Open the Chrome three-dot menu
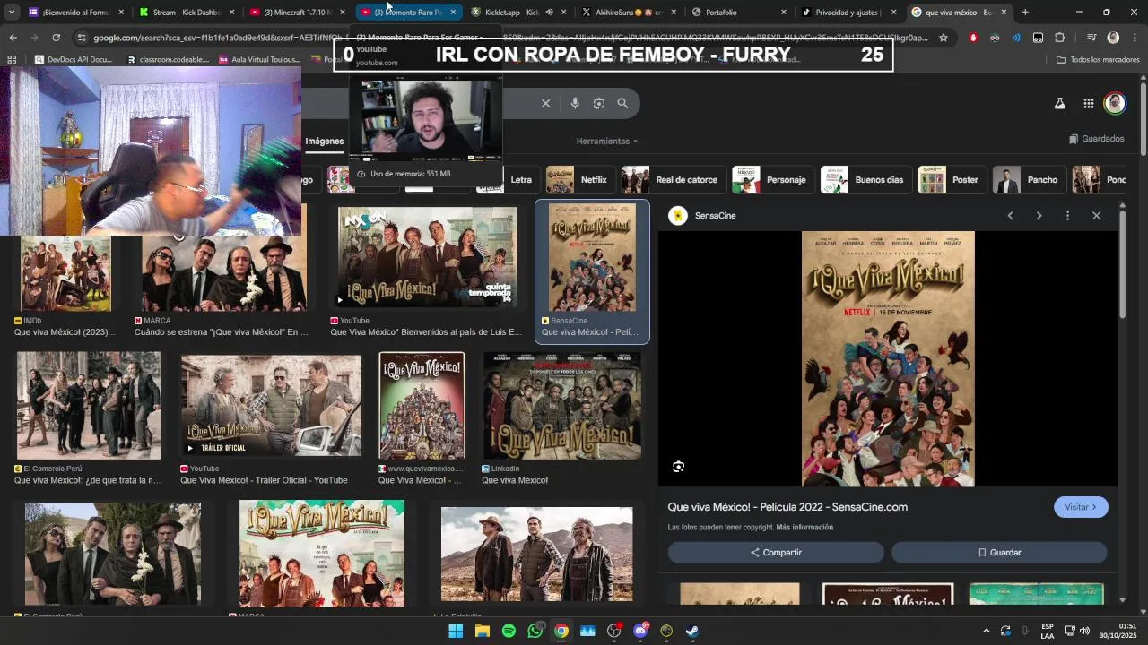The width and height of the screenshot is (1148, 645). (1135, 38)
